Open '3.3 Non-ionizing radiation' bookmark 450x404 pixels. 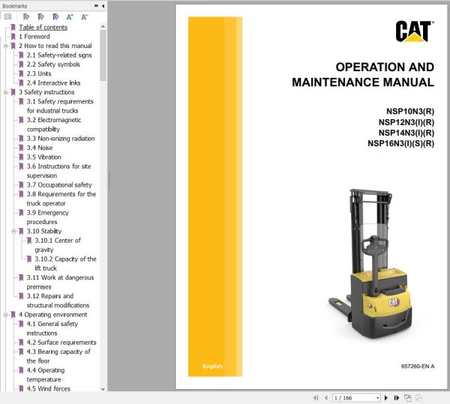(61, 139)
